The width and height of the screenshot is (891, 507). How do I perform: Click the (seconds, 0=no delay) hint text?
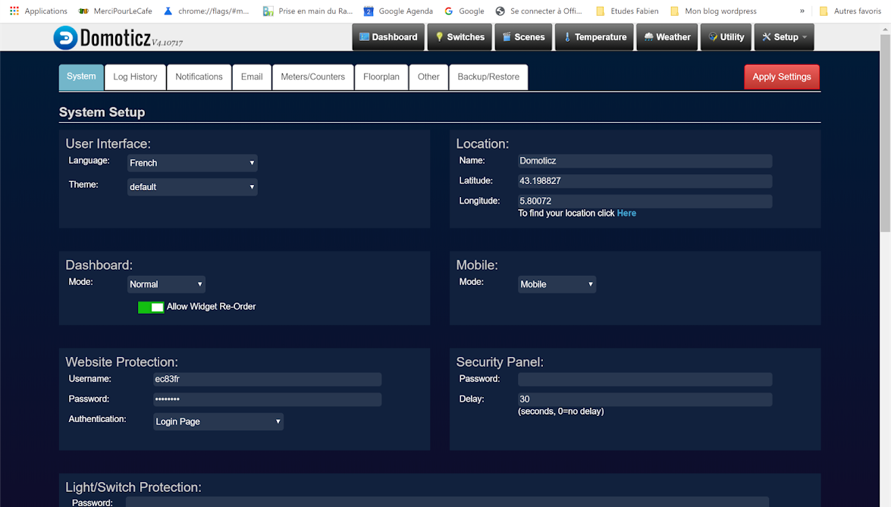(x=561, y=412)
